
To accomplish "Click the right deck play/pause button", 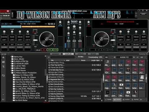I will pos(104,50).
